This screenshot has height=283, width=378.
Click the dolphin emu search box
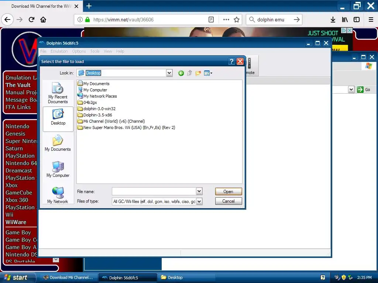274,20
